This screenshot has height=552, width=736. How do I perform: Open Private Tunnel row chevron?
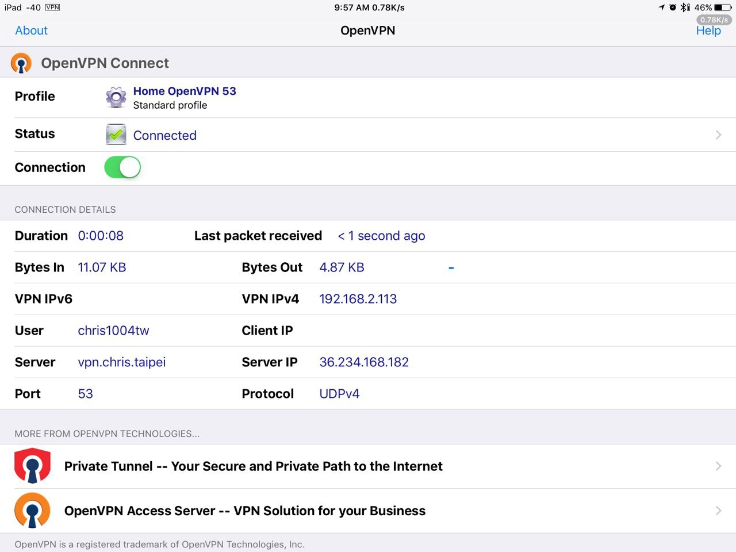click(x=718, y=466)
